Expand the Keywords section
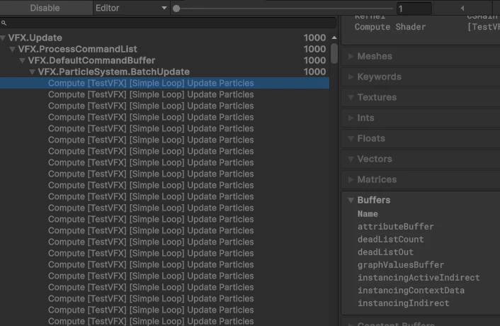The image size is (500, 326). [x=351, y=77]
